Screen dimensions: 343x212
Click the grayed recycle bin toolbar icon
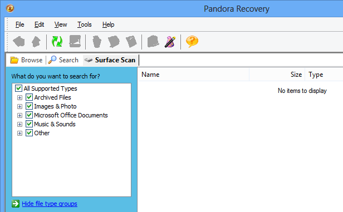97,42
